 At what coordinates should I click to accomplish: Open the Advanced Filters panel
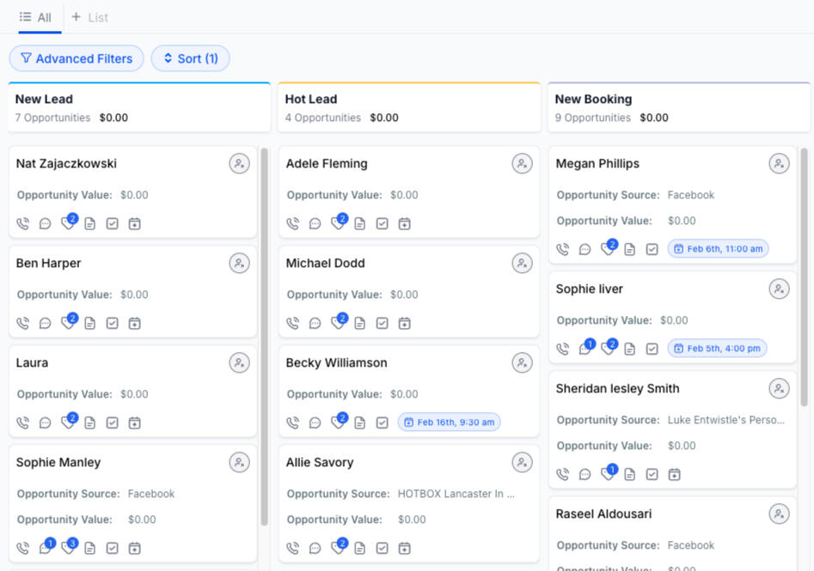[77, 58]
